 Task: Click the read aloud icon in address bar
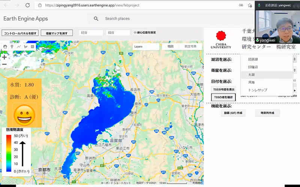click(241, 5)
